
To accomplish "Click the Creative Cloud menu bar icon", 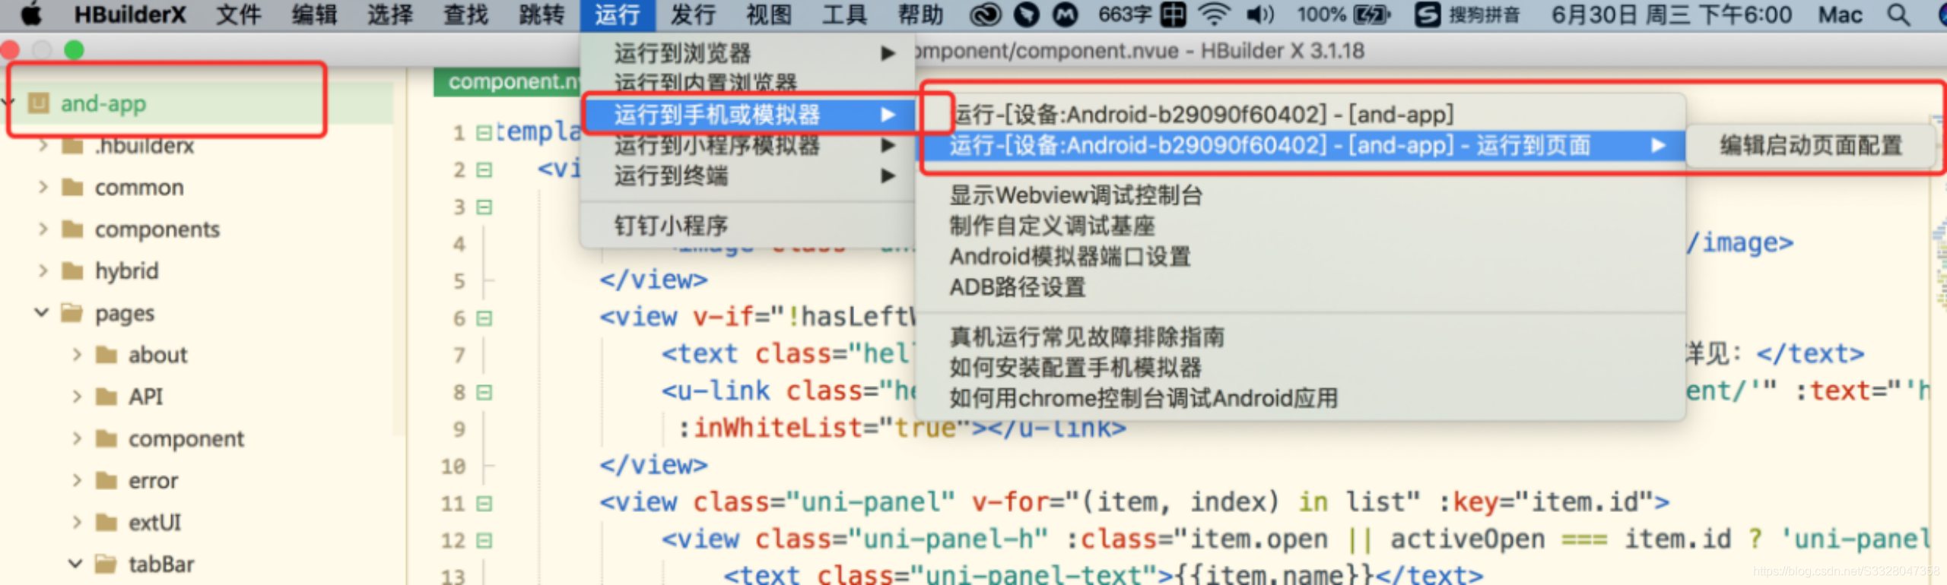I will [x=986, y=14].
